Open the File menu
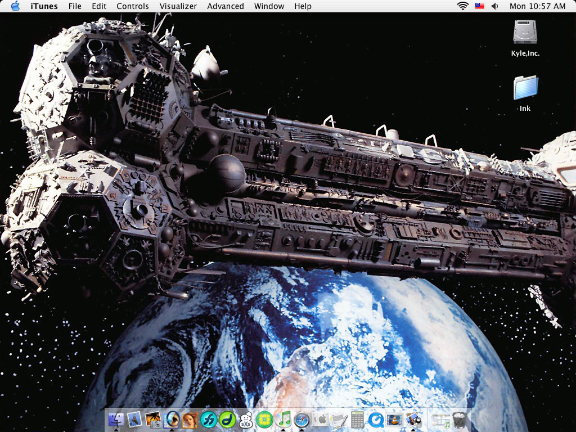The height and width of the screenshot is (432, 576). click(x=75, y=6)
